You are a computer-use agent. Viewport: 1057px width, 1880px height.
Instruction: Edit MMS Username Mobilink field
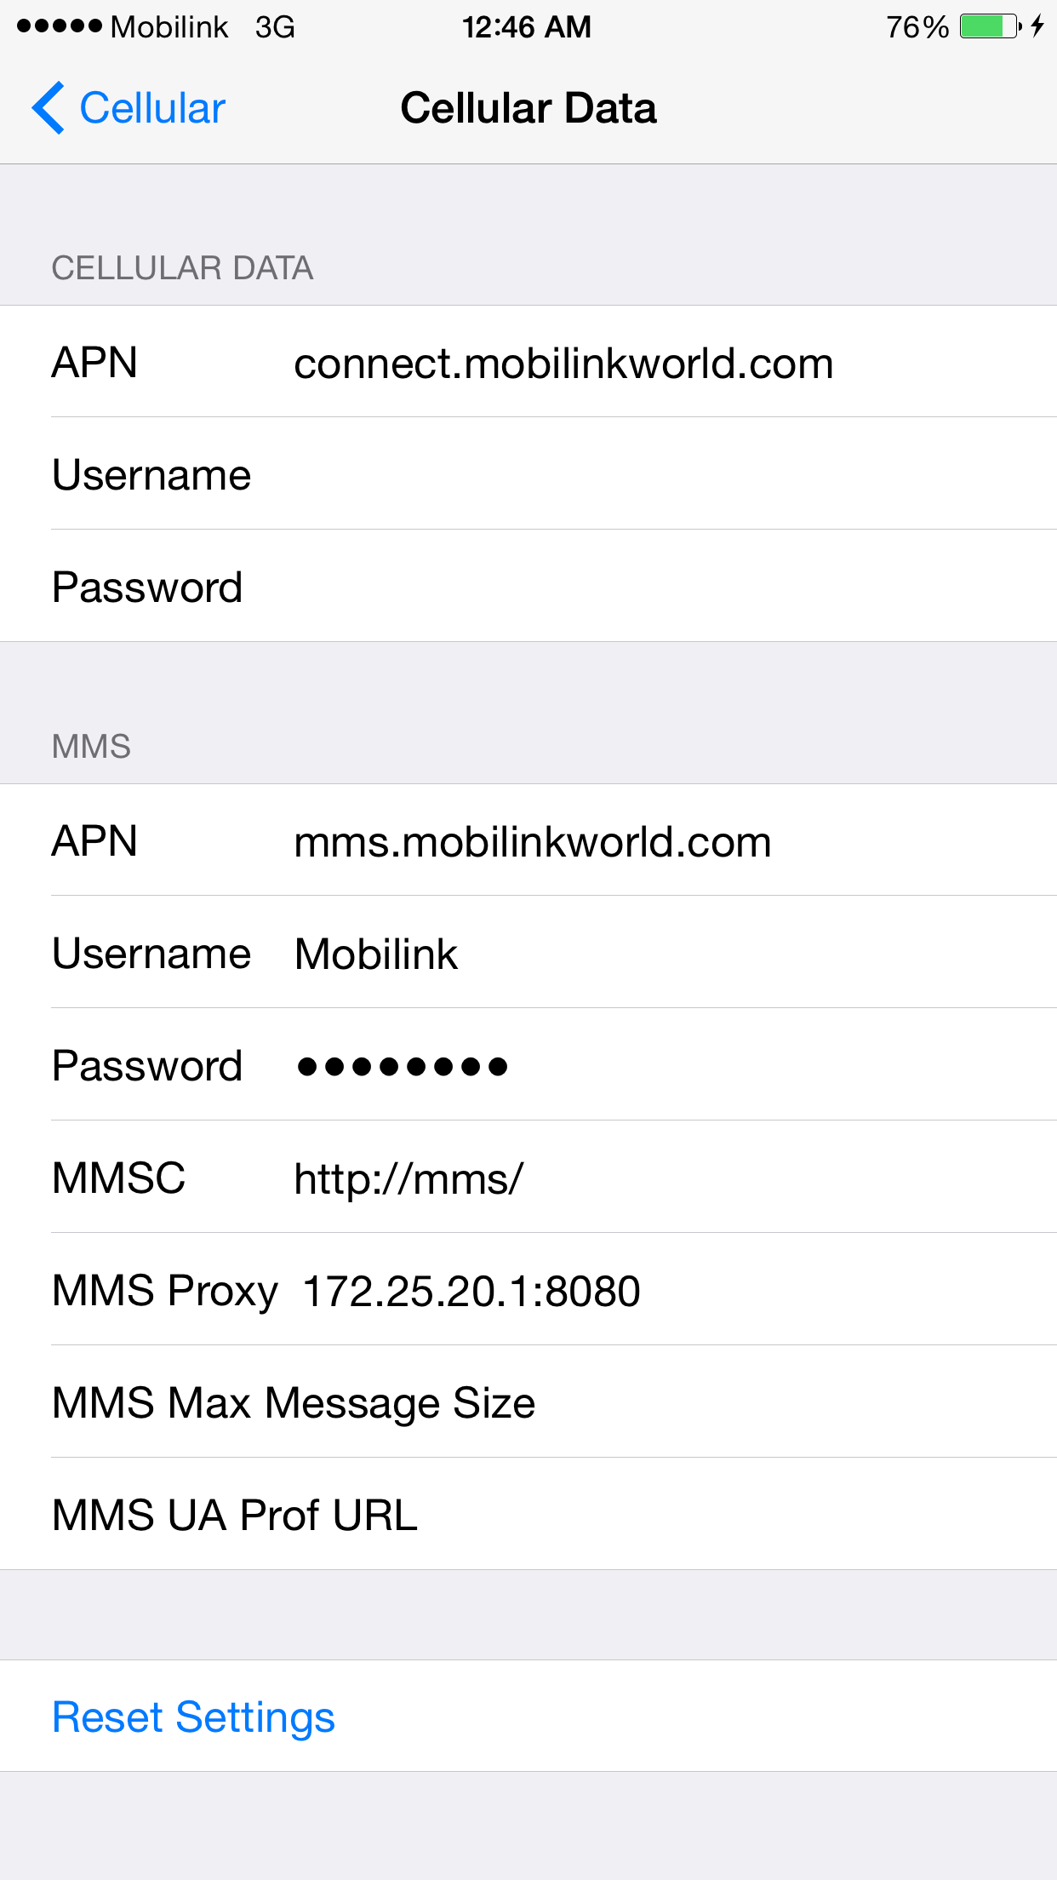click(528, 953)
